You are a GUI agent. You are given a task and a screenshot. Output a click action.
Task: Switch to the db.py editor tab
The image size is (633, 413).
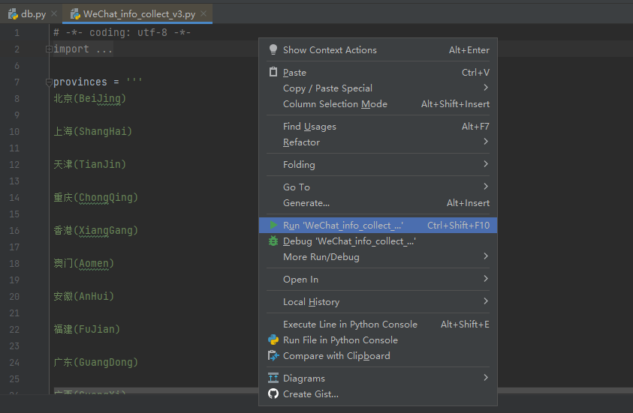pyautogui.click(x=29, y=14)
